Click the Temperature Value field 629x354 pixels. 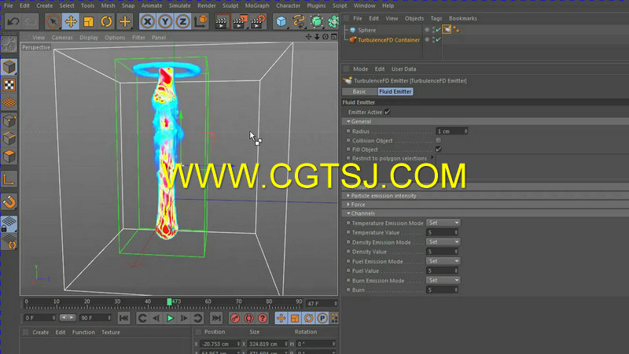[x=442, y=232]
